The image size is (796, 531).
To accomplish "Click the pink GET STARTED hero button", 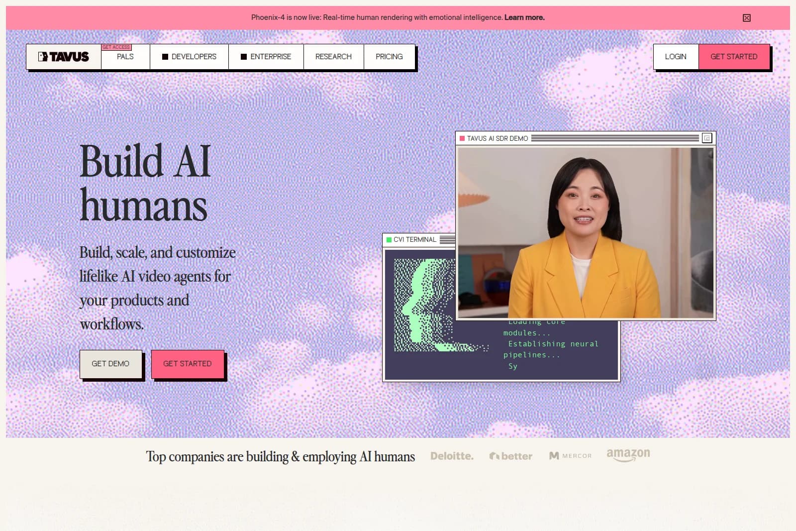I will click(x=188, y=364).
